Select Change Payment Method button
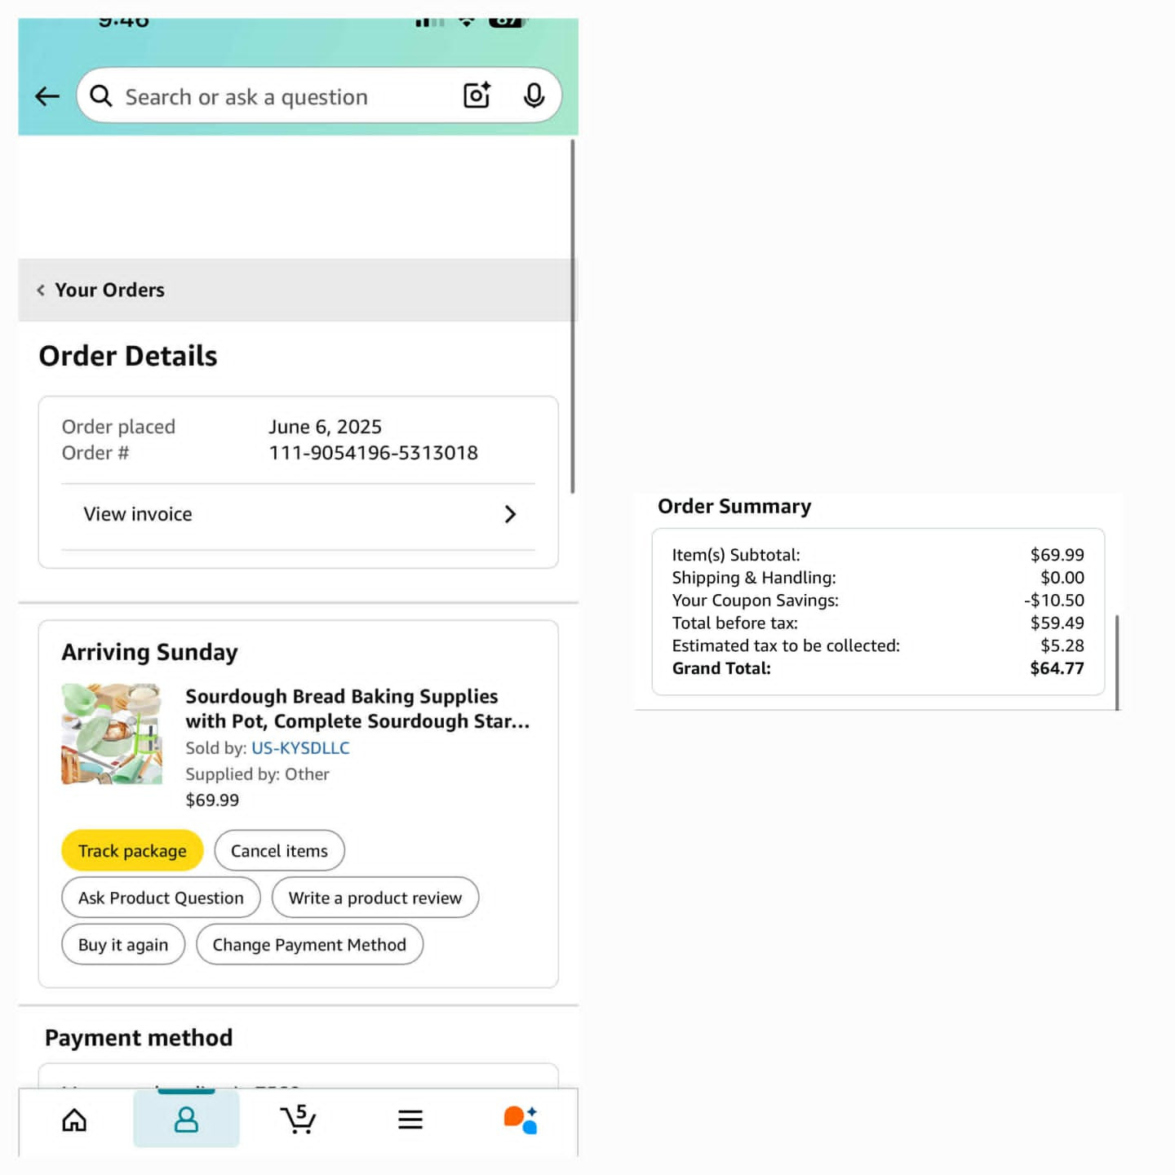 click(x=309, y=945)
